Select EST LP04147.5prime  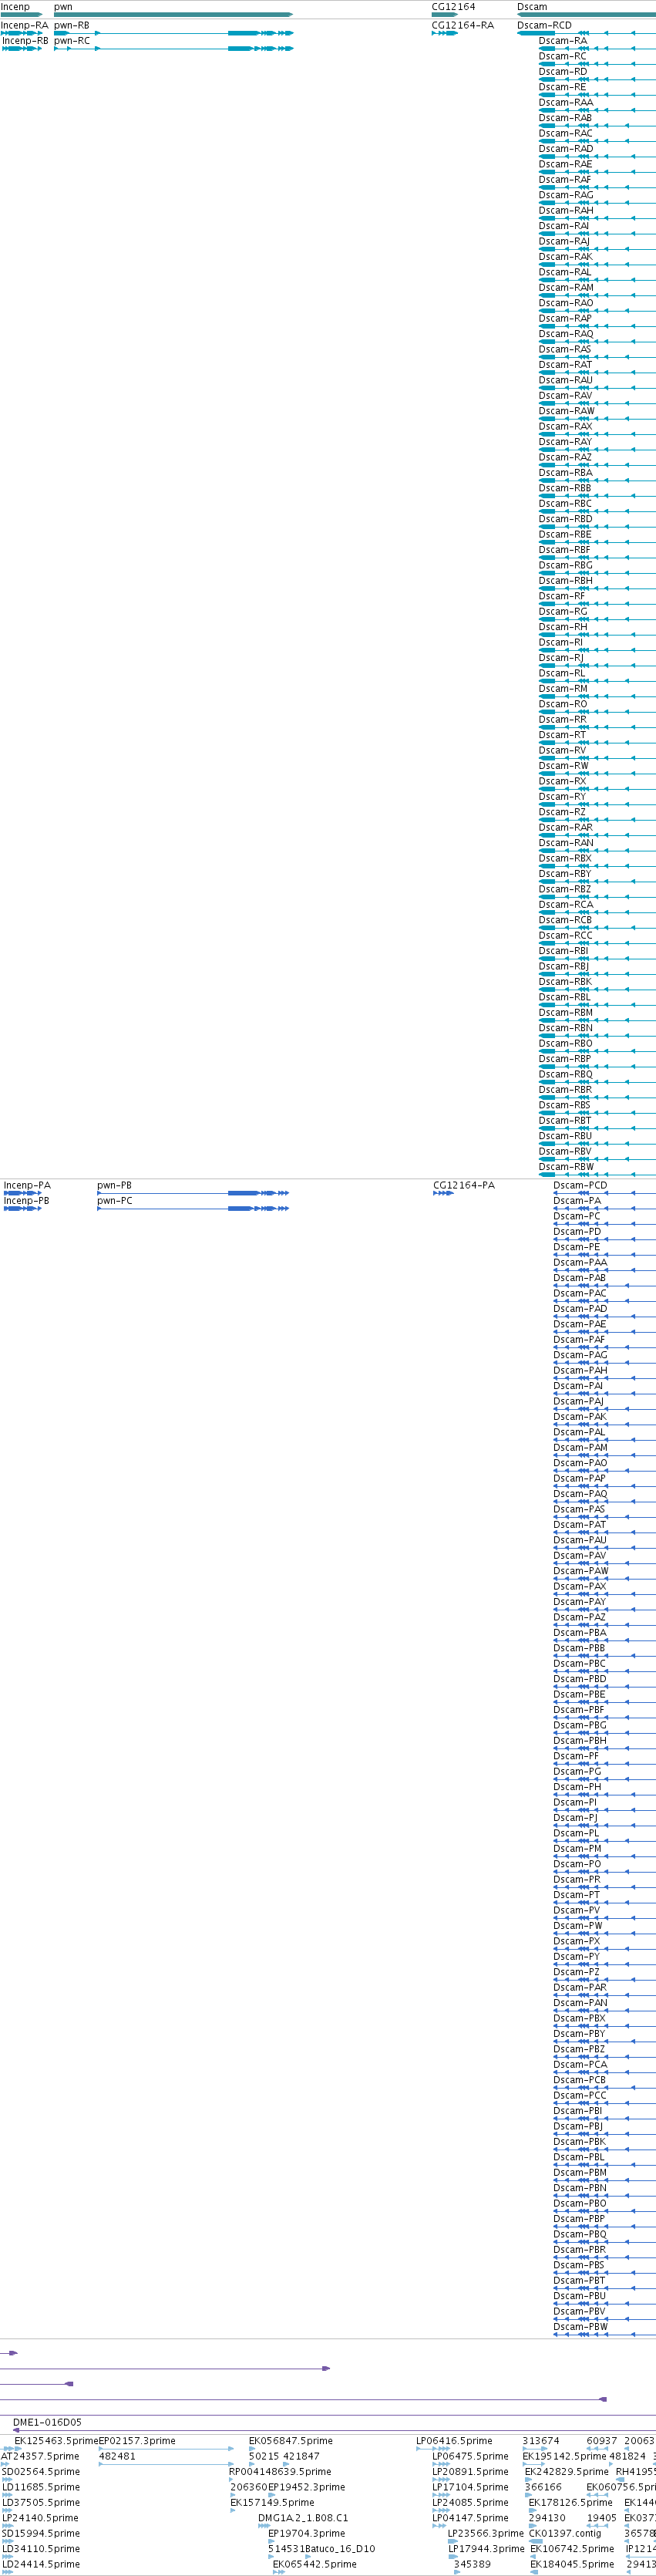tap(470, 2518)
